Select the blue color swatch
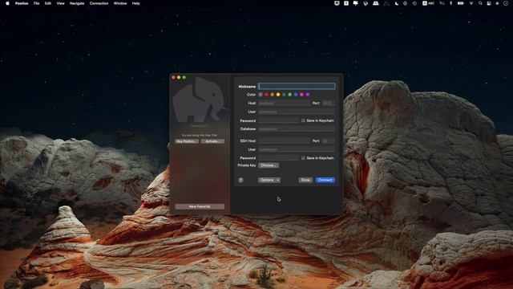513x289 pixels. click(x=296, y=95)
